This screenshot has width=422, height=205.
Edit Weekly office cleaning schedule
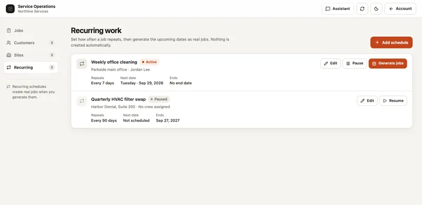[331, 63]
